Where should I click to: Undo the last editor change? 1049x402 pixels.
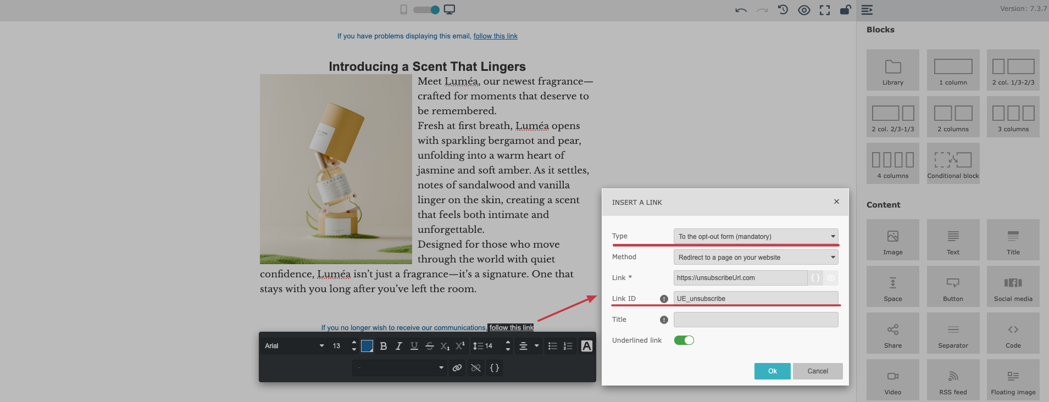(x=741, y=10)
